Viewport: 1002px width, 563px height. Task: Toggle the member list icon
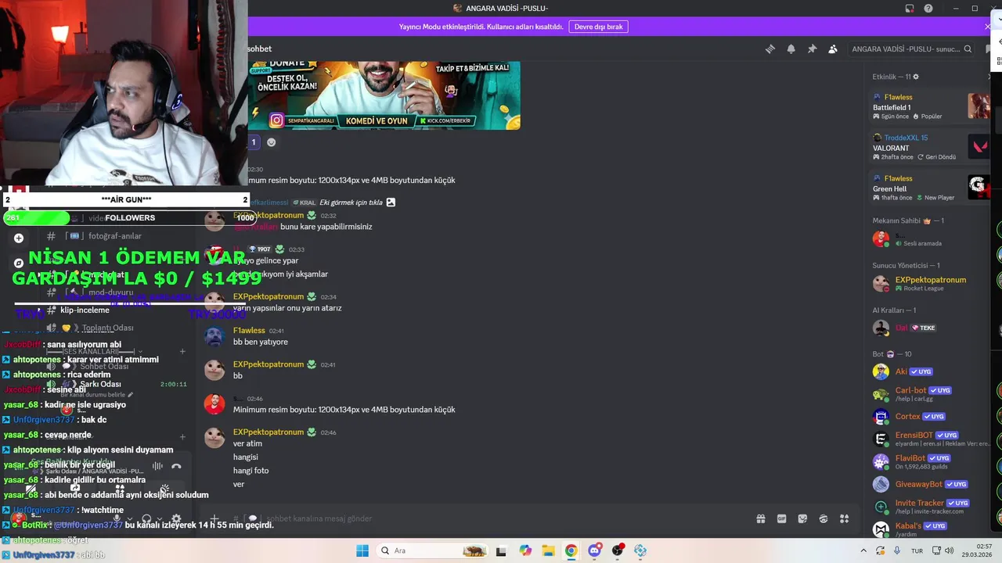pos(833,48)
